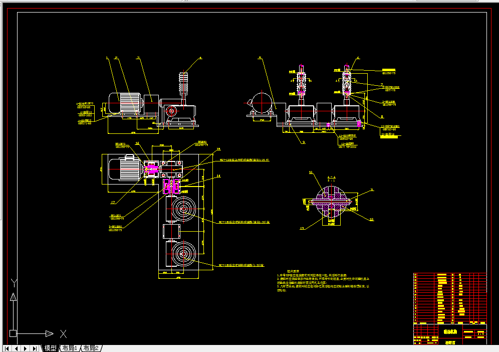
Task: Switch to the 模型 tab
Action: click(x=50, y=348)
